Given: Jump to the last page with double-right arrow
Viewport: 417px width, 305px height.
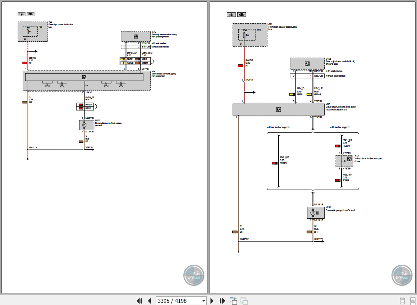Looking at the screenshot, I should 222,301.
